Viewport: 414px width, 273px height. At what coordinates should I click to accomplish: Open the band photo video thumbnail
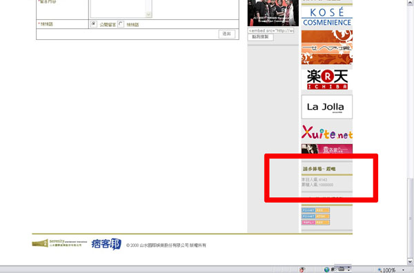[273, 12]
